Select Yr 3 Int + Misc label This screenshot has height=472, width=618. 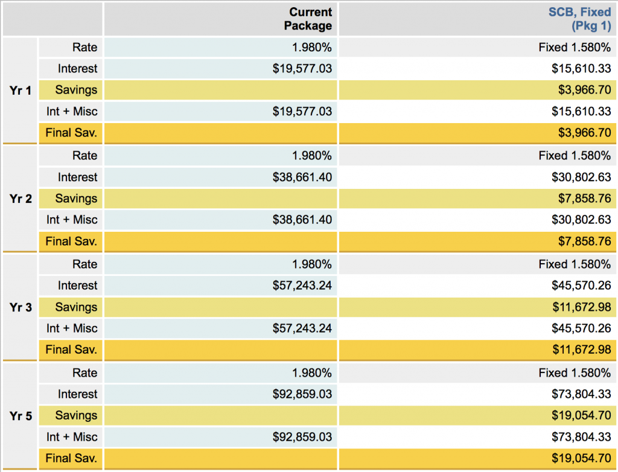(x=72, y=328)
